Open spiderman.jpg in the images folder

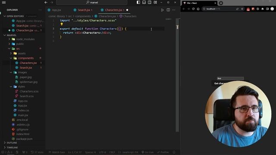28,82
